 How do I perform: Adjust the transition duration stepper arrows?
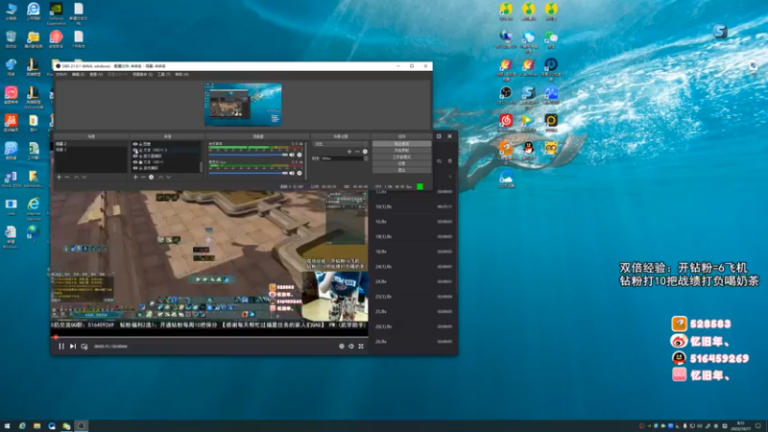(366, 158)
